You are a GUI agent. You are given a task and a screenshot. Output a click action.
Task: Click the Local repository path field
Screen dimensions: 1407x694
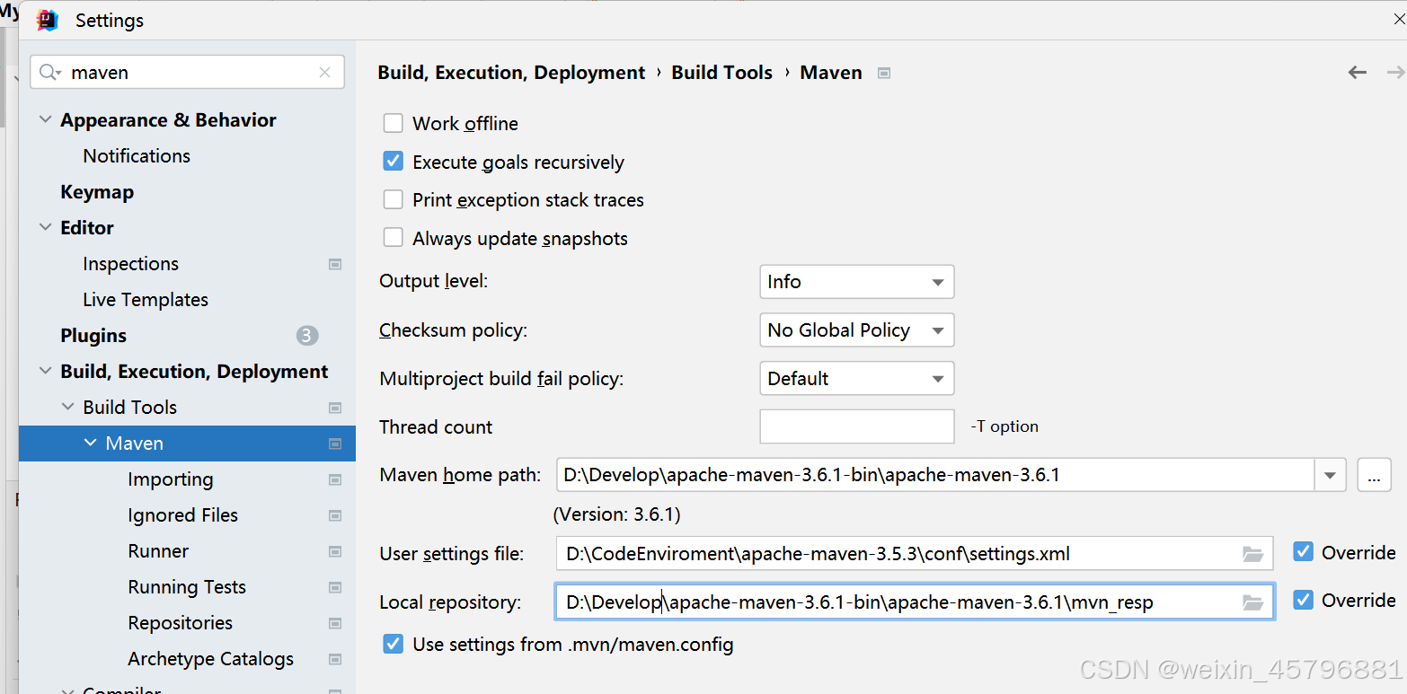[x=915, y=602]
